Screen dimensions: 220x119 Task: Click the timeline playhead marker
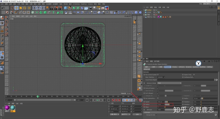tap(38, 96)
